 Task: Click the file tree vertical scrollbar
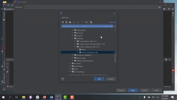(x=115, y=57)
